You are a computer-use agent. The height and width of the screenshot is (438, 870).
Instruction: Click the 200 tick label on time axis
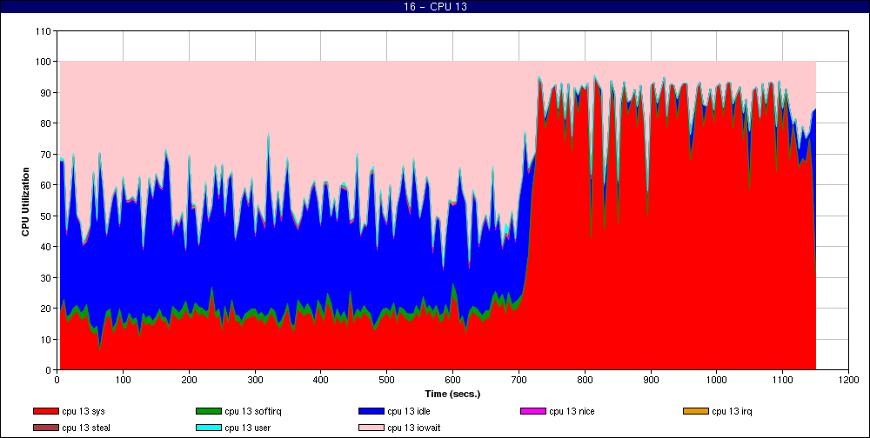(189, 381)
